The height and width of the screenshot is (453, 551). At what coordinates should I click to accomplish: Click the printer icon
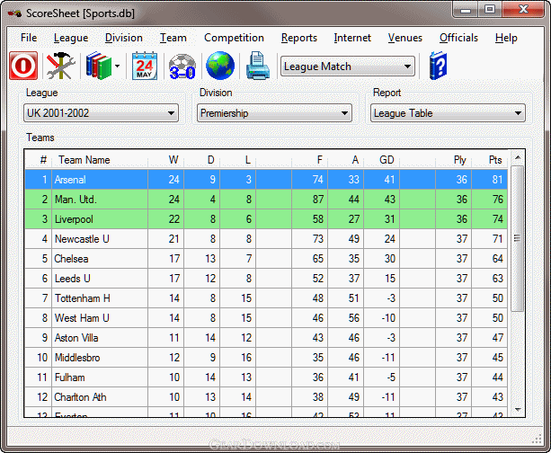(258, 66)
